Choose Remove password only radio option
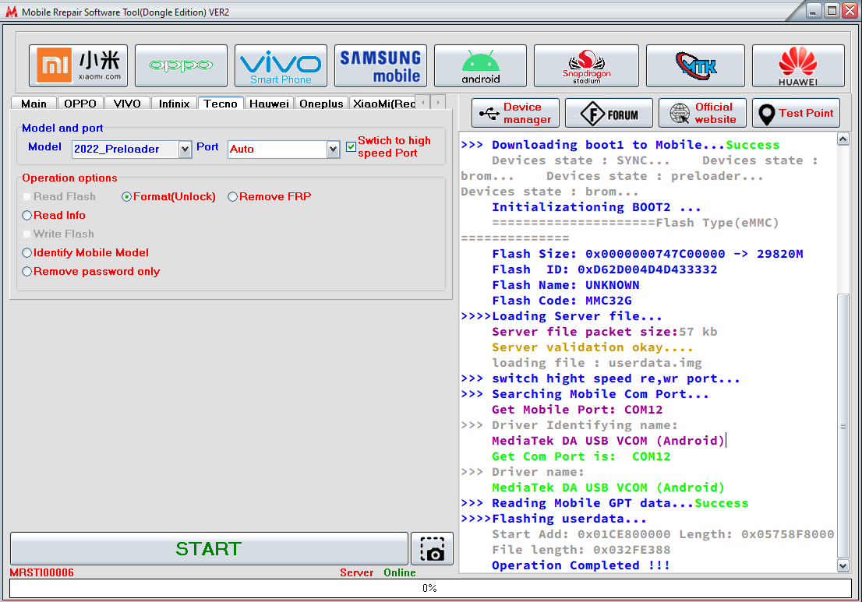Viewport: 862px width, 602px height. (x=90, y=271)
